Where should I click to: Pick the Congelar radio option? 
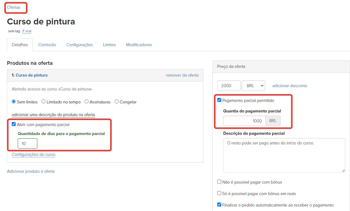[x=117, y=102]
